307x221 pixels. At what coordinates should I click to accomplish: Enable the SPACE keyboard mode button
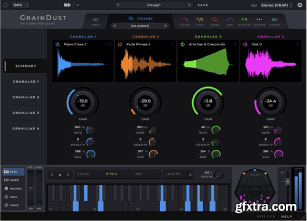pos(89,174)
